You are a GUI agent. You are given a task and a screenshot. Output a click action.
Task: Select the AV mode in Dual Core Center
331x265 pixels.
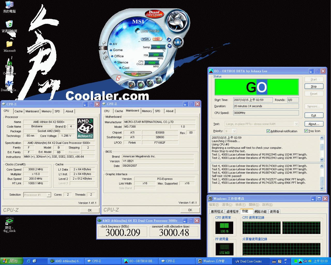point(113,44)
